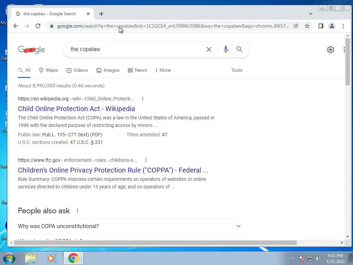Viewport: 353px width, 265px height.
Task: Share this page icon in address bar
Action: 296,26
